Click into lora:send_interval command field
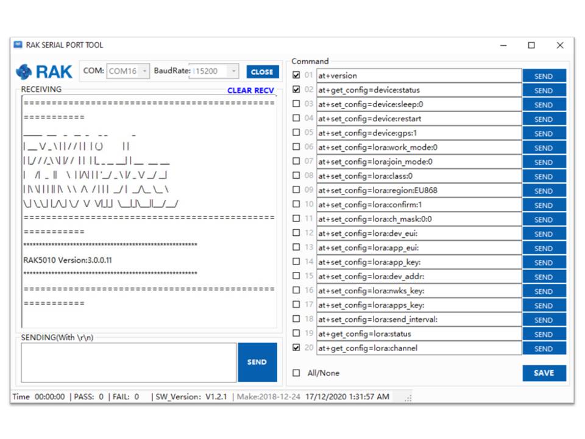 pos(419,319)
